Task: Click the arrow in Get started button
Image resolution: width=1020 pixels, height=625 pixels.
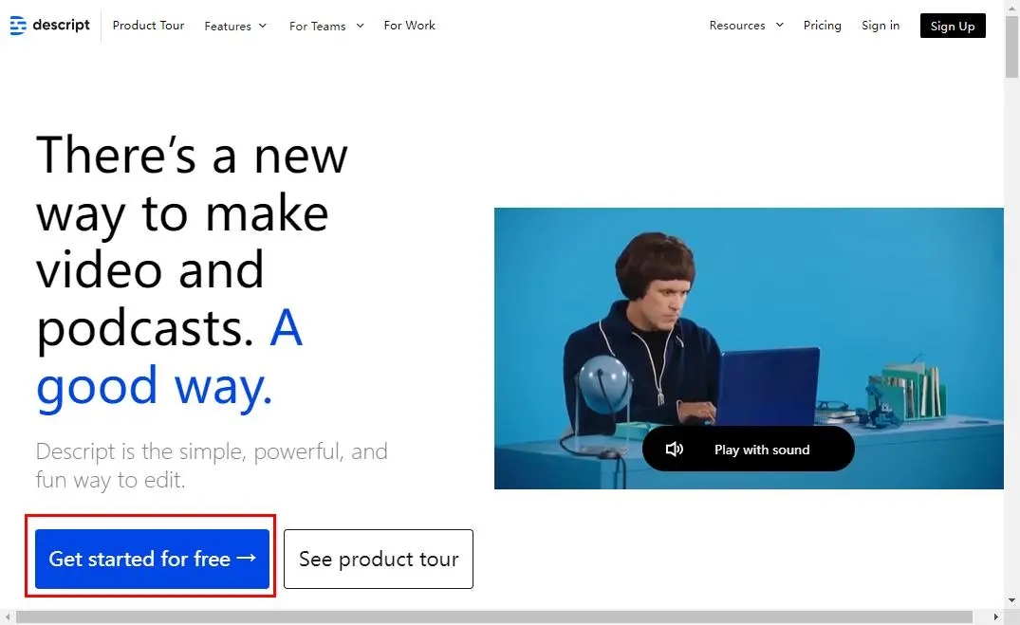Action: click(246, 558)
